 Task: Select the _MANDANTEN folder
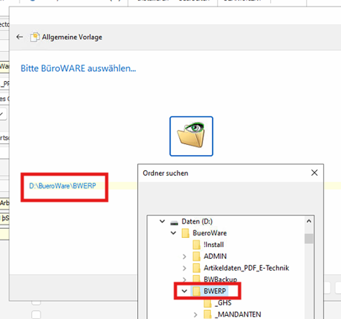[238, 315]
